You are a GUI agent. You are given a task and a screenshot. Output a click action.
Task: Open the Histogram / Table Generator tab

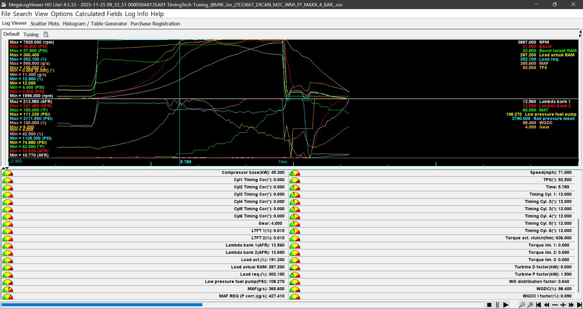coord(95,24)
